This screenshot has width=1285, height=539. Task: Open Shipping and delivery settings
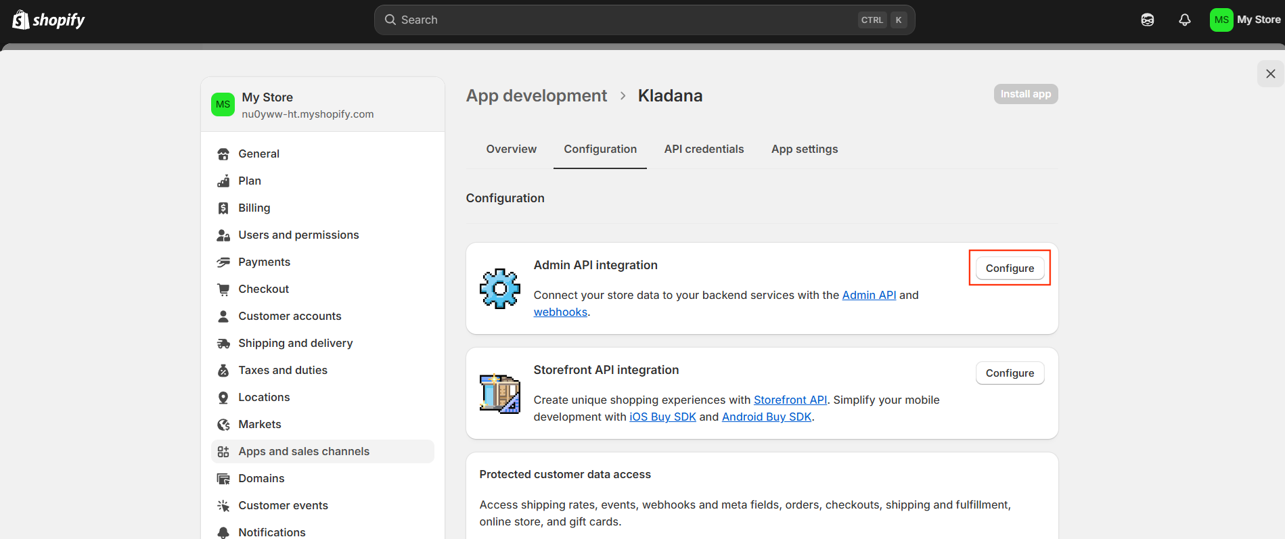pyautogui.click(x=323, y=344)
